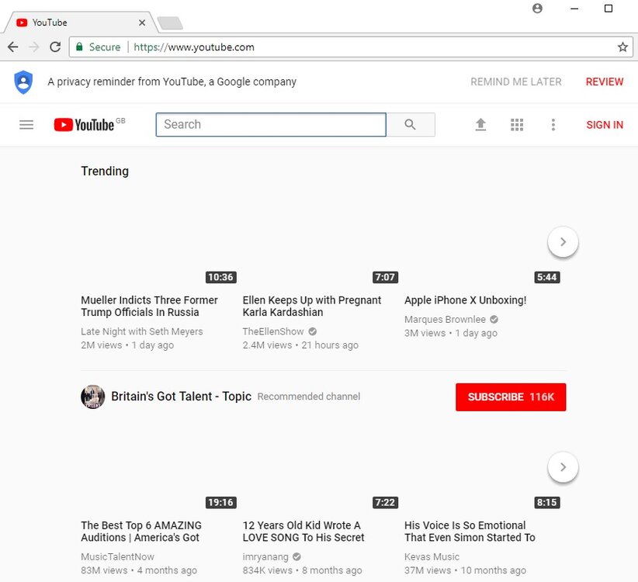Open Late Night with Seth Meyers channel
Viewport: 638px width, 582px height.
(141, 331)
